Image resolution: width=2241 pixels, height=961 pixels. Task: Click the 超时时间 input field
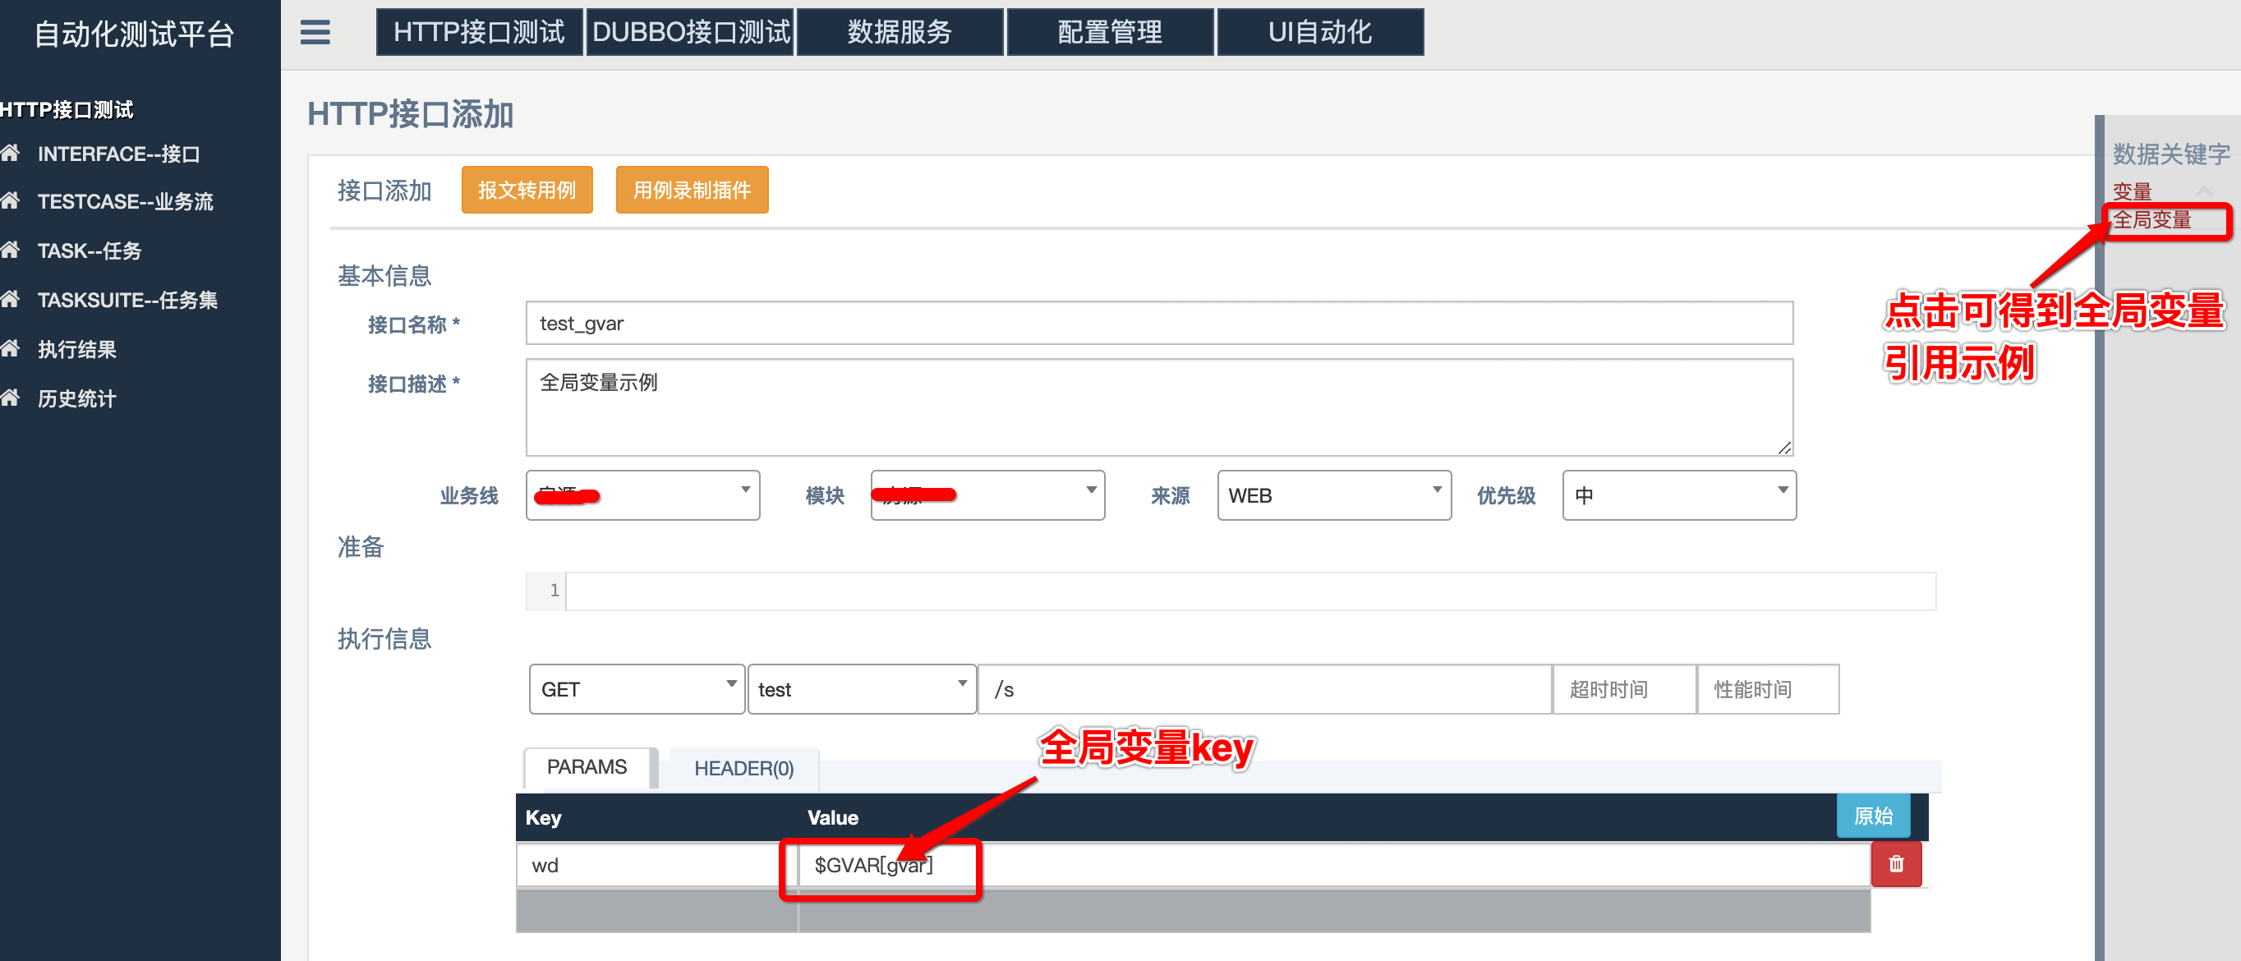(1624, 689)
